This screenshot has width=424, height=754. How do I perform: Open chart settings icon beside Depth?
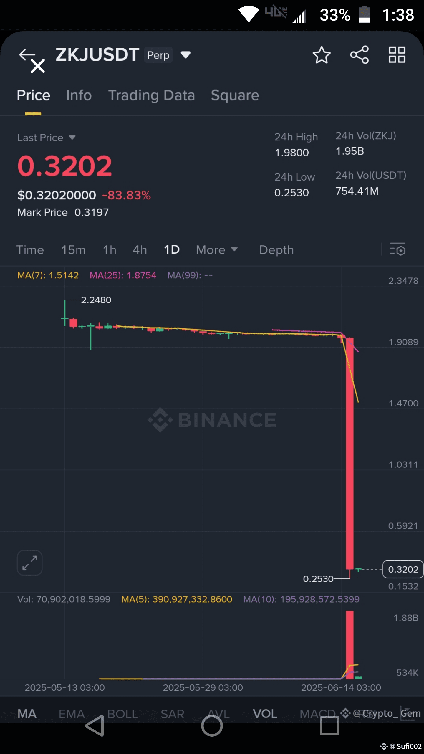pyautogui.click(x=397, y=249)
